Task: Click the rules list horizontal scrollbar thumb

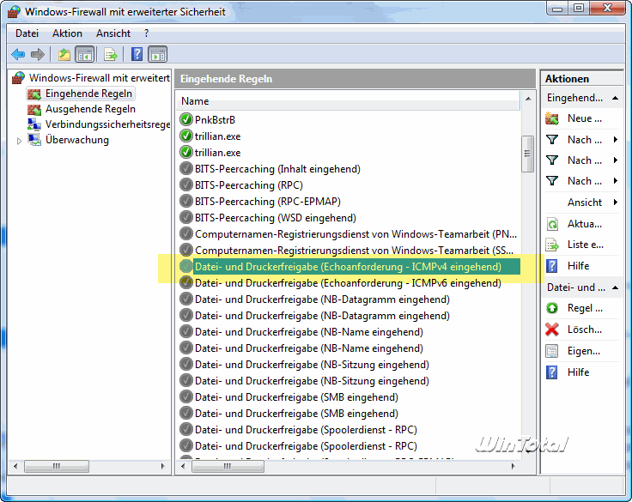Action: [228, 466]
